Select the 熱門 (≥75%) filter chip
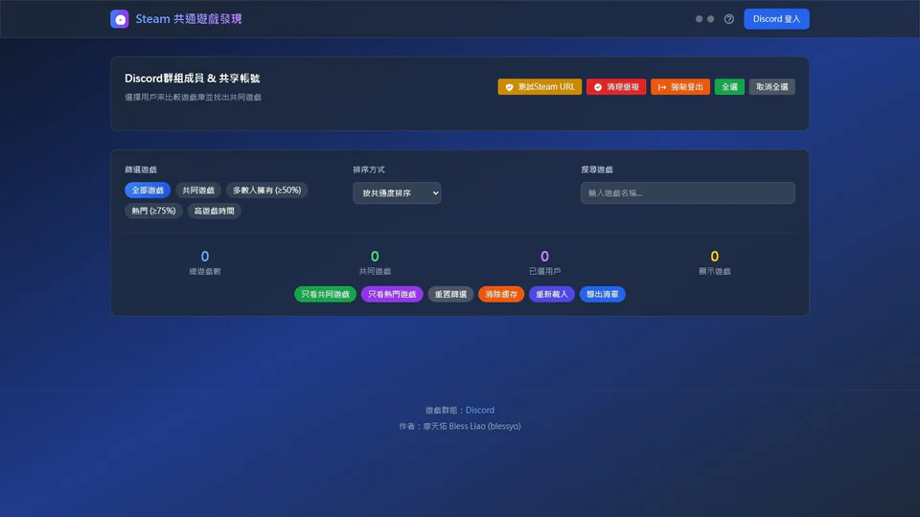The width and height of the screenshot is (920, 517). coord(153,211)
